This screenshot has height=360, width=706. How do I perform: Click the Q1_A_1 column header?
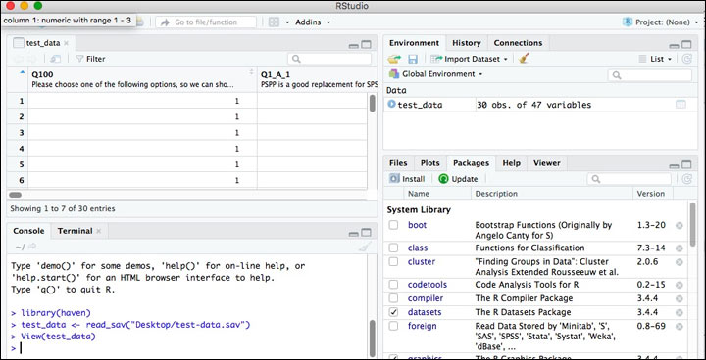[x=317, y=79]
